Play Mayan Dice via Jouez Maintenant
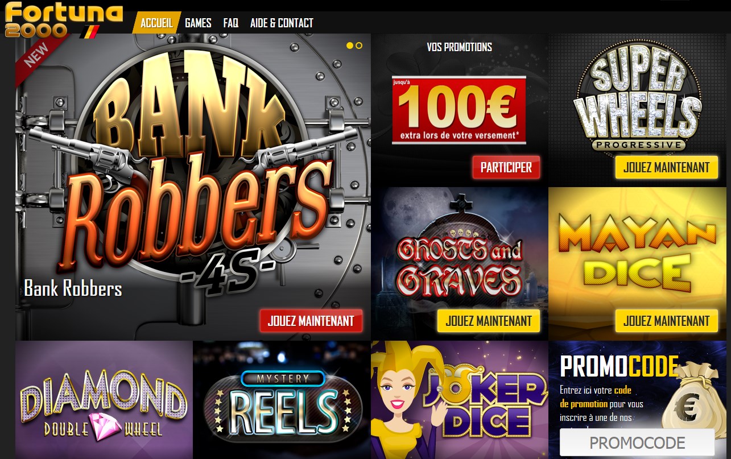This screenshot has width=731, height=459. 667,321
